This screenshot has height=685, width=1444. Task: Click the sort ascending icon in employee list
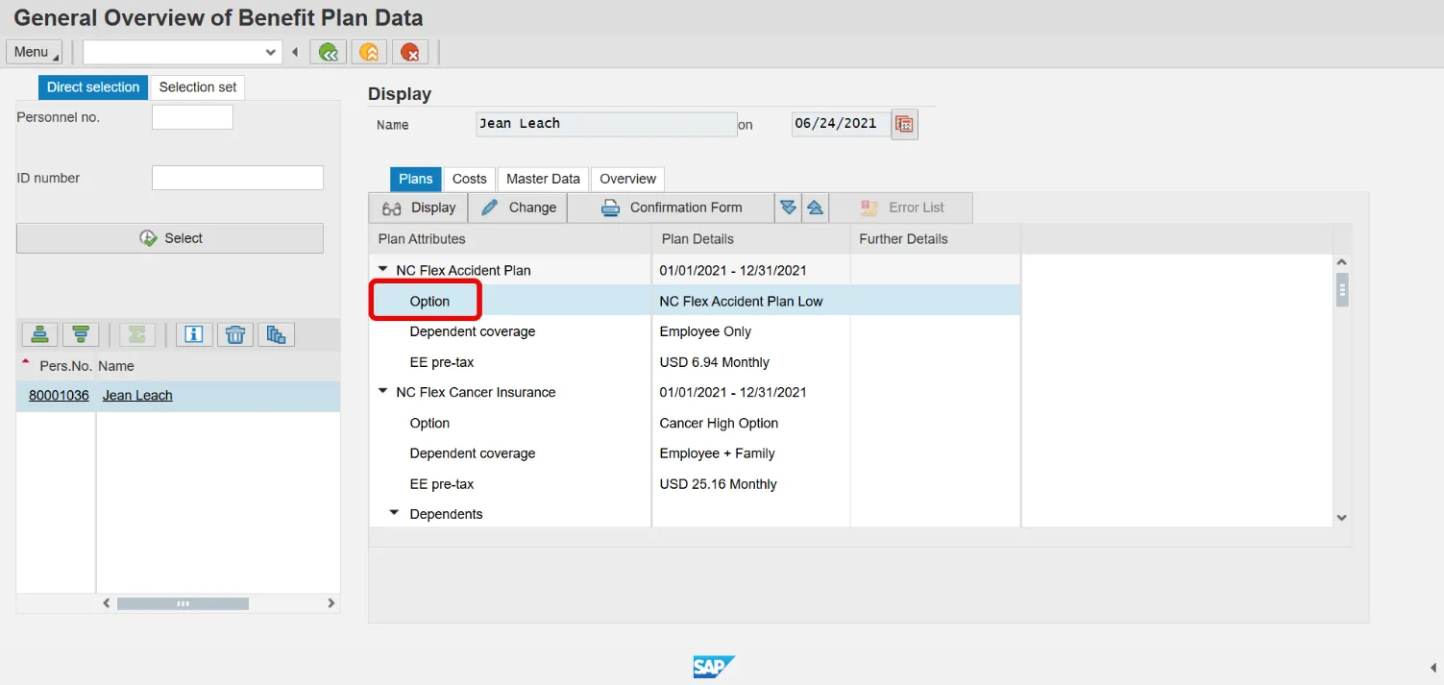(40, 334)
